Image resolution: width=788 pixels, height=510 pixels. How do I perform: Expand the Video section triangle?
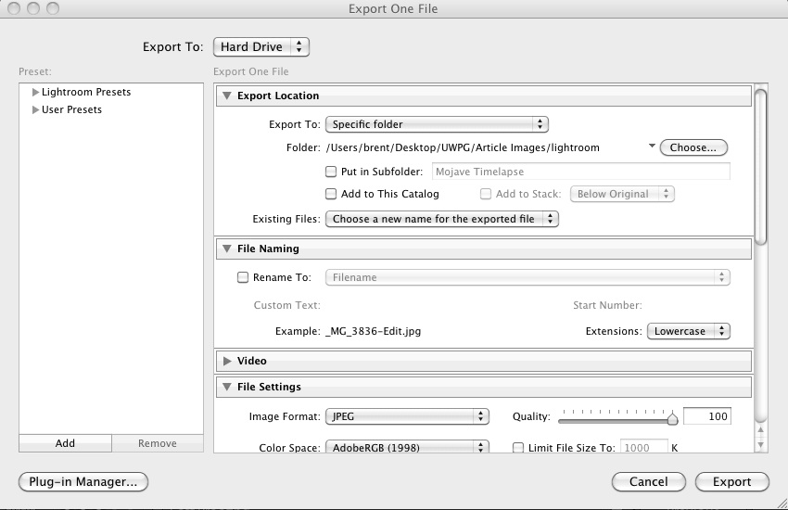(227, 361)
